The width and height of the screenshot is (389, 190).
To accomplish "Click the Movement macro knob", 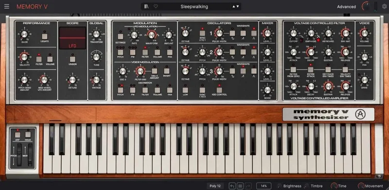I will point(361,186).
